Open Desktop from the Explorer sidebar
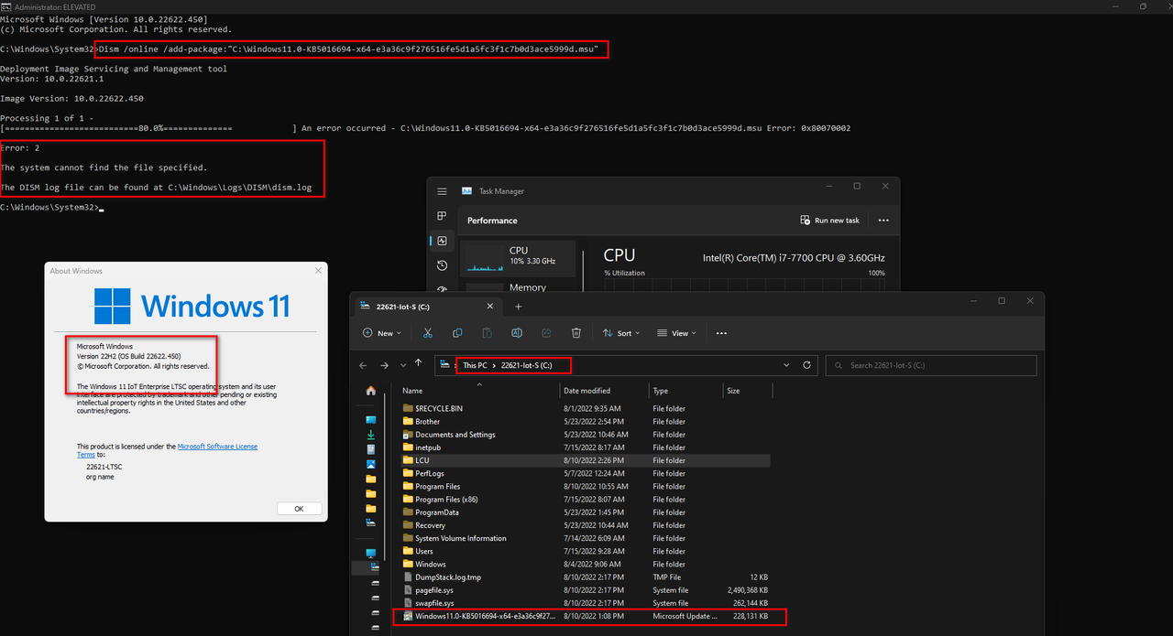This screenshot has height=636, width=1173. pos(371,419)
